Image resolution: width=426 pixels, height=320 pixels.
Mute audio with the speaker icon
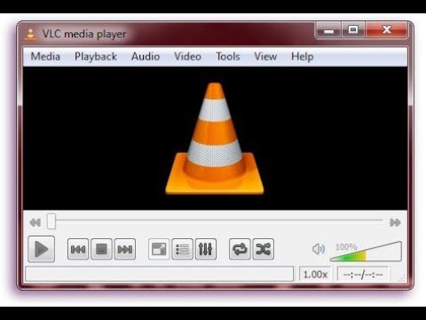click(x=319, y=249)
